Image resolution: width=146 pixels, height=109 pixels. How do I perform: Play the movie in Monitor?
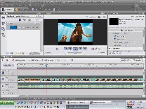pos(75,49)
